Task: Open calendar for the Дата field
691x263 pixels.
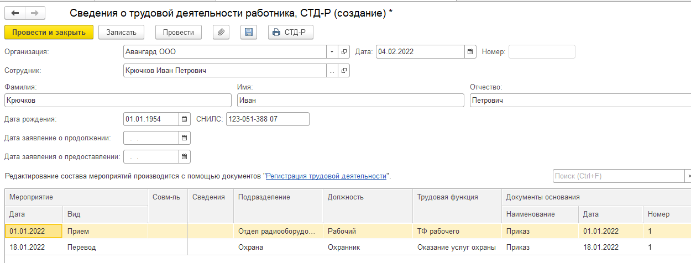Action: tap(470, 52)
